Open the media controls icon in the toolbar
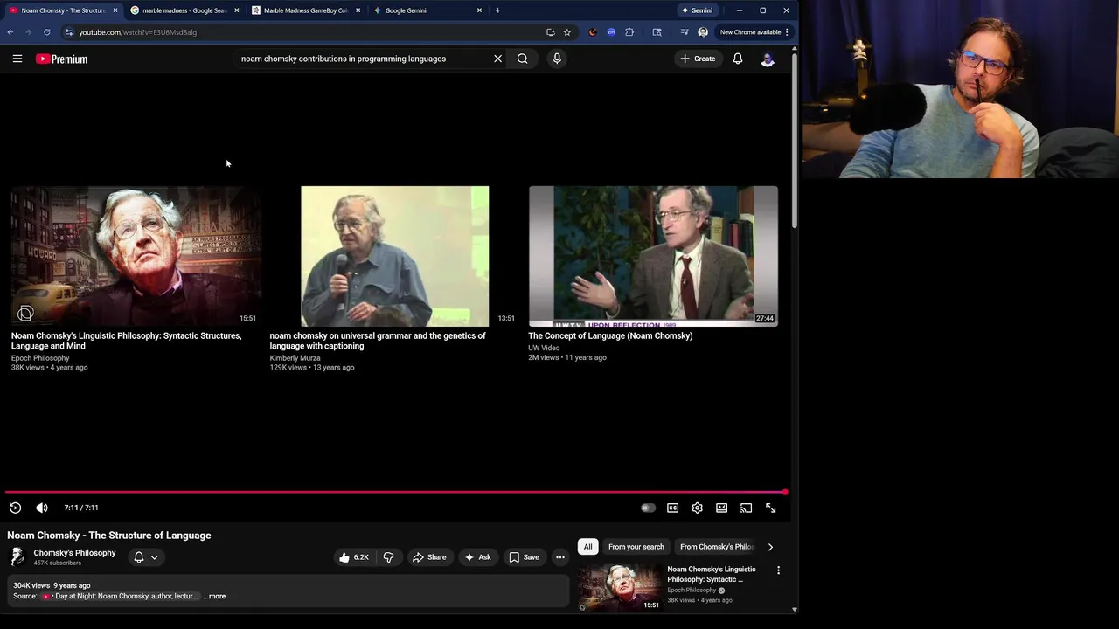The height and width of the screenshot is (629, 1119). click(x=685, y=32)
